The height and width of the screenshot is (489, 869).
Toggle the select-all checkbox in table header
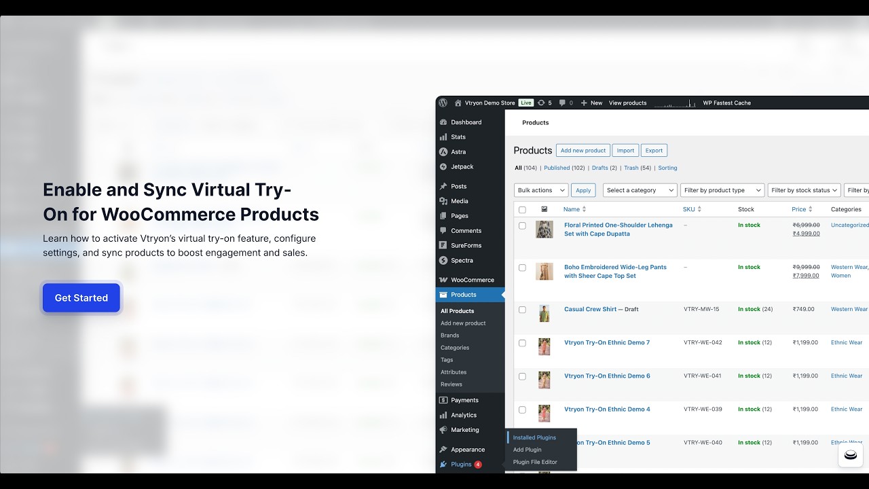pyautogui.click(x=522, y=210)
